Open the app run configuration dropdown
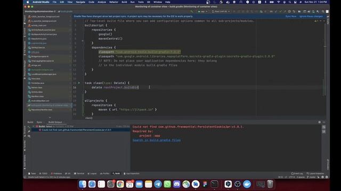Image resolution: width=341 pixels, height=191 pixels. point(202,11)
